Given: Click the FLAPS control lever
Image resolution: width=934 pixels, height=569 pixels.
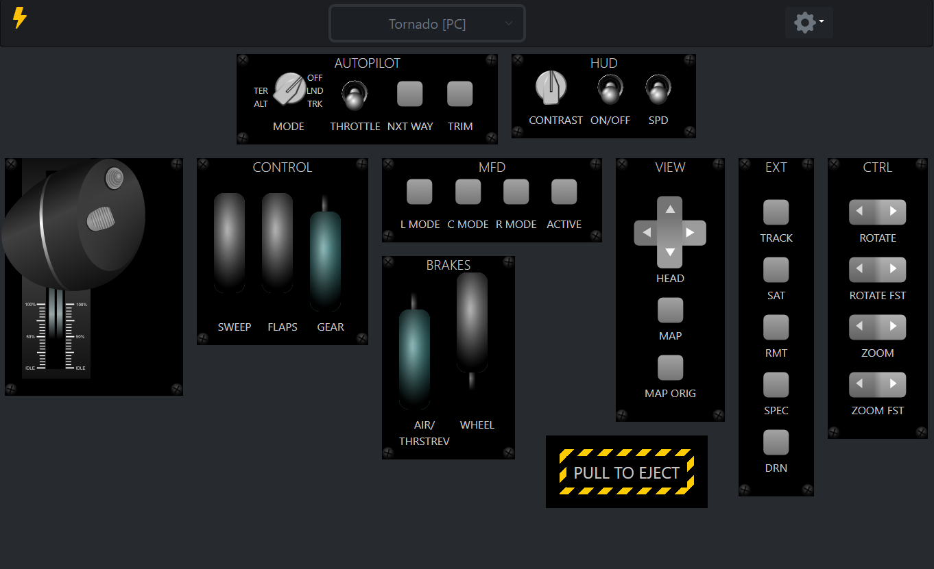Looking at the screenshot, I should pyautogui.click(x=277, y=242).
